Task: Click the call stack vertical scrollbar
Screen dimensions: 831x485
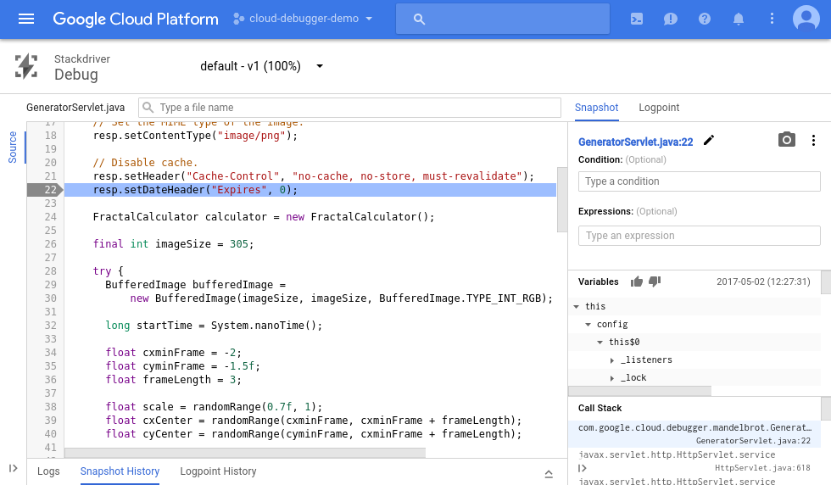Action: pyautogui.click(x=826, y=408)
